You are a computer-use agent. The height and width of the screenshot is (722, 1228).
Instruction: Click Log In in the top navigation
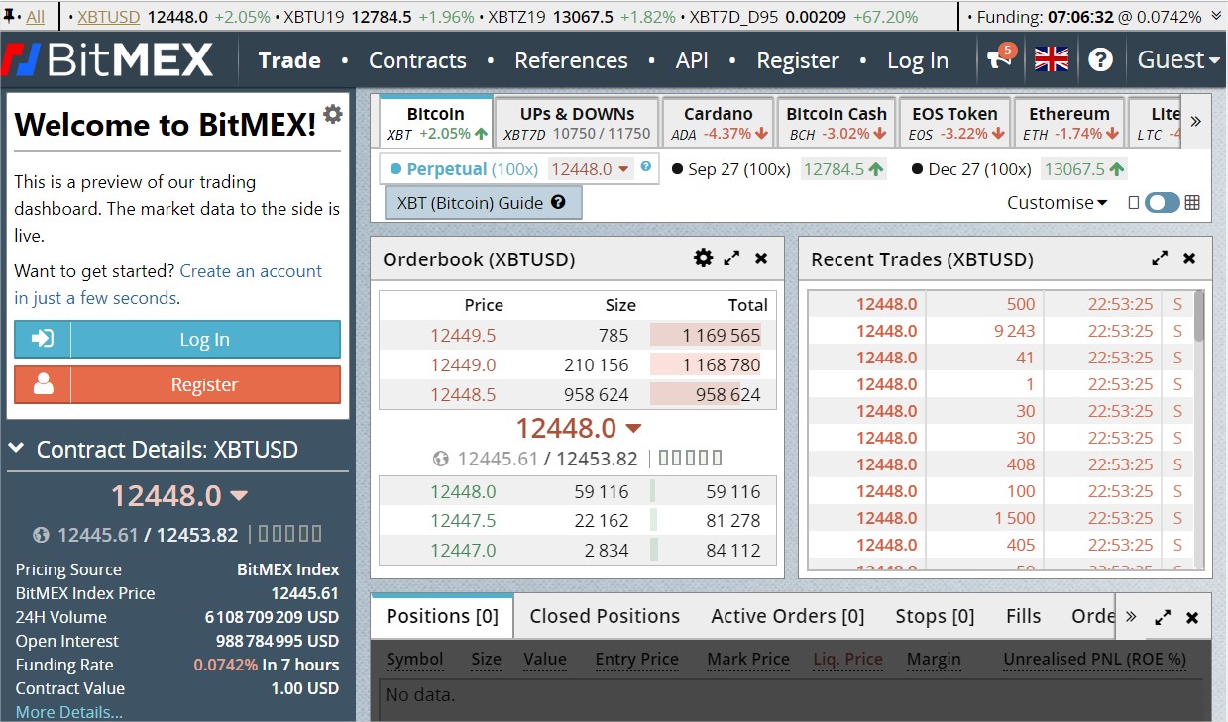click(x=918, y=60)
